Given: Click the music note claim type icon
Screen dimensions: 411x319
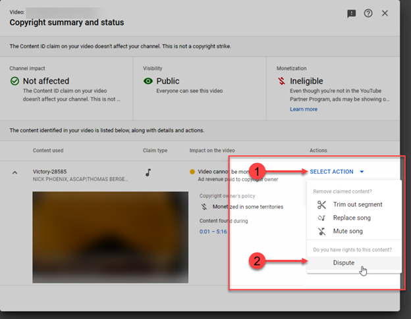Looking at the screenshot, I should (x=148, y=172).
